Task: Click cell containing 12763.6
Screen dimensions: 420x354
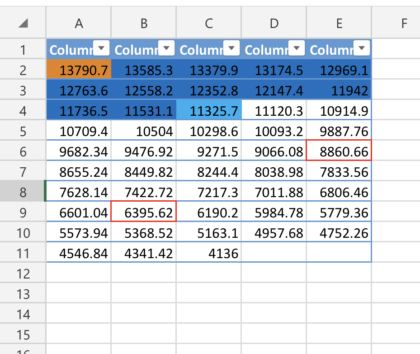Action: point(79,90)
